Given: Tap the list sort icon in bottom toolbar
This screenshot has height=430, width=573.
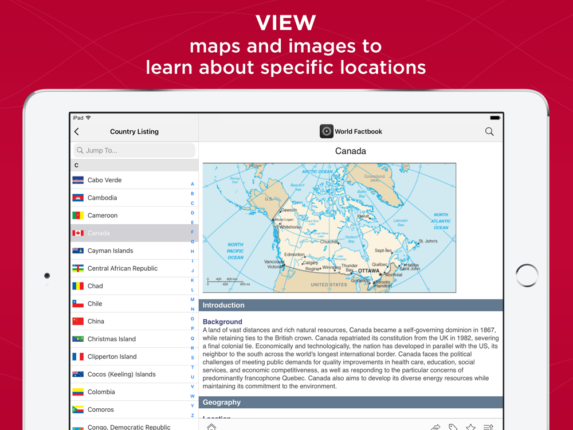Looking at the screenshot, I should coord(488,427).
